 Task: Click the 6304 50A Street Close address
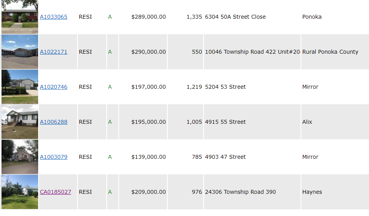pyautogui.click(x=235, y=17)
